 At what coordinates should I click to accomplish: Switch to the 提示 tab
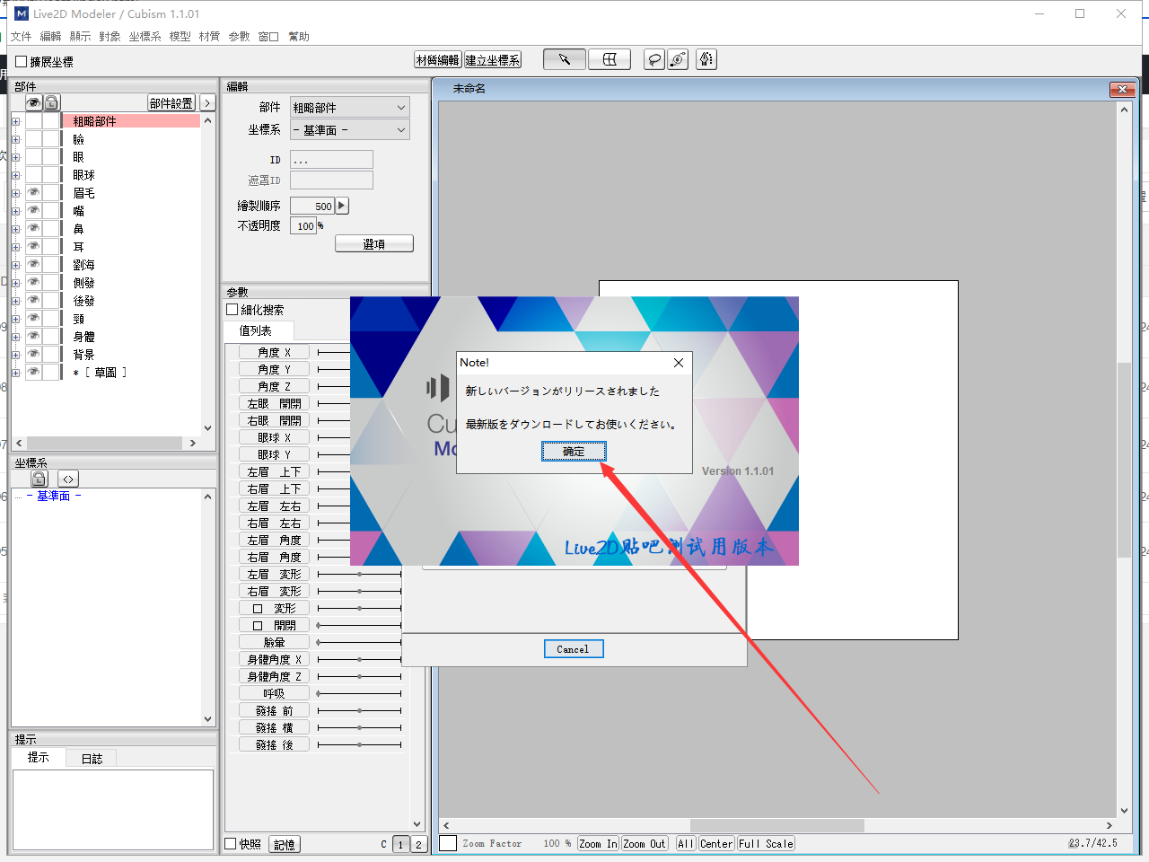click(39, 758)
